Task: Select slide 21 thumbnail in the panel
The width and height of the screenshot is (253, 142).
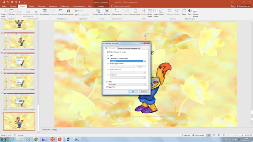Action: (x=19, y=81)
